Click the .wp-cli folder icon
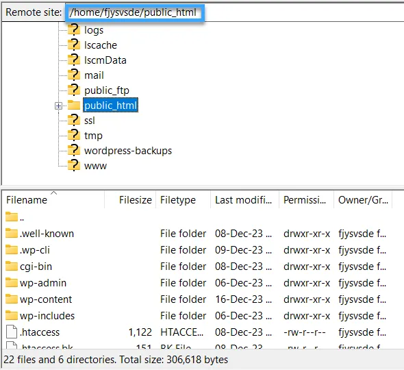This screenshot has width=404, height=370. click(x=12, y=249)
